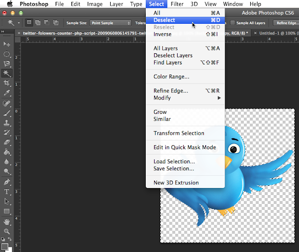The height and width of the screenshot is (252, 299).
Task: Choose Transform Selection menu entry
Action: 185,133
